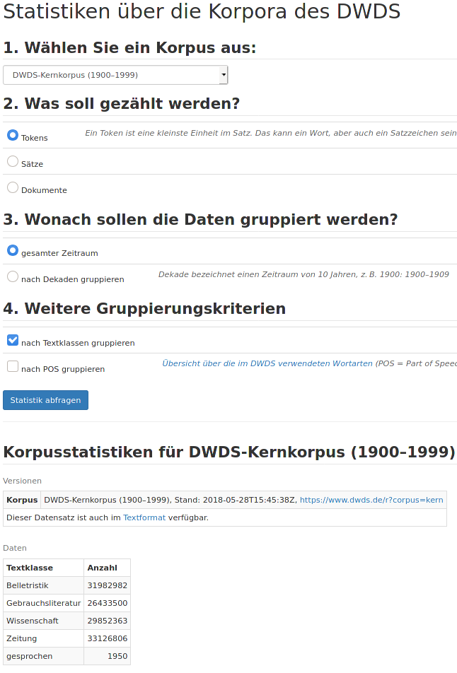Image resolution: width=457 pixels, height=673 pixels.
Task: Select the value 1950
Action: (107, 656)
